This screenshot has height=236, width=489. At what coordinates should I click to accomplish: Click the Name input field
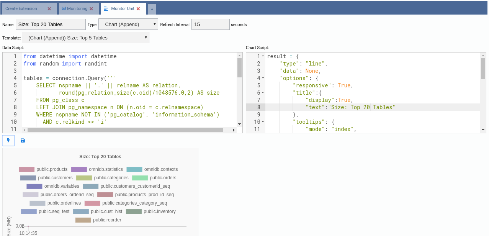[51, 25]
